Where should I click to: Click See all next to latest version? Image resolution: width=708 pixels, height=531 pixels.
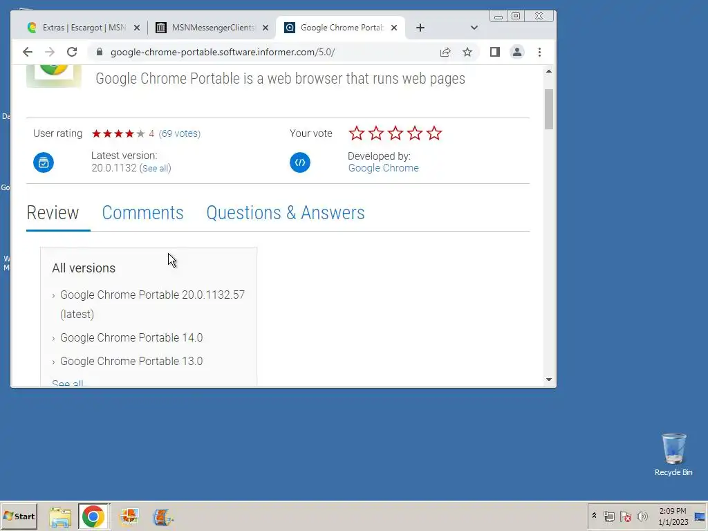pos(156,169)
